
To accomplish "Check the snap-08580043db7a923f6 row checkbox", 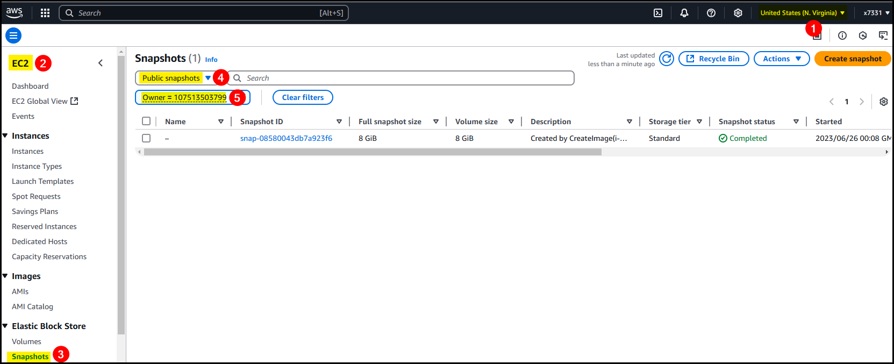I will [146, 138].
